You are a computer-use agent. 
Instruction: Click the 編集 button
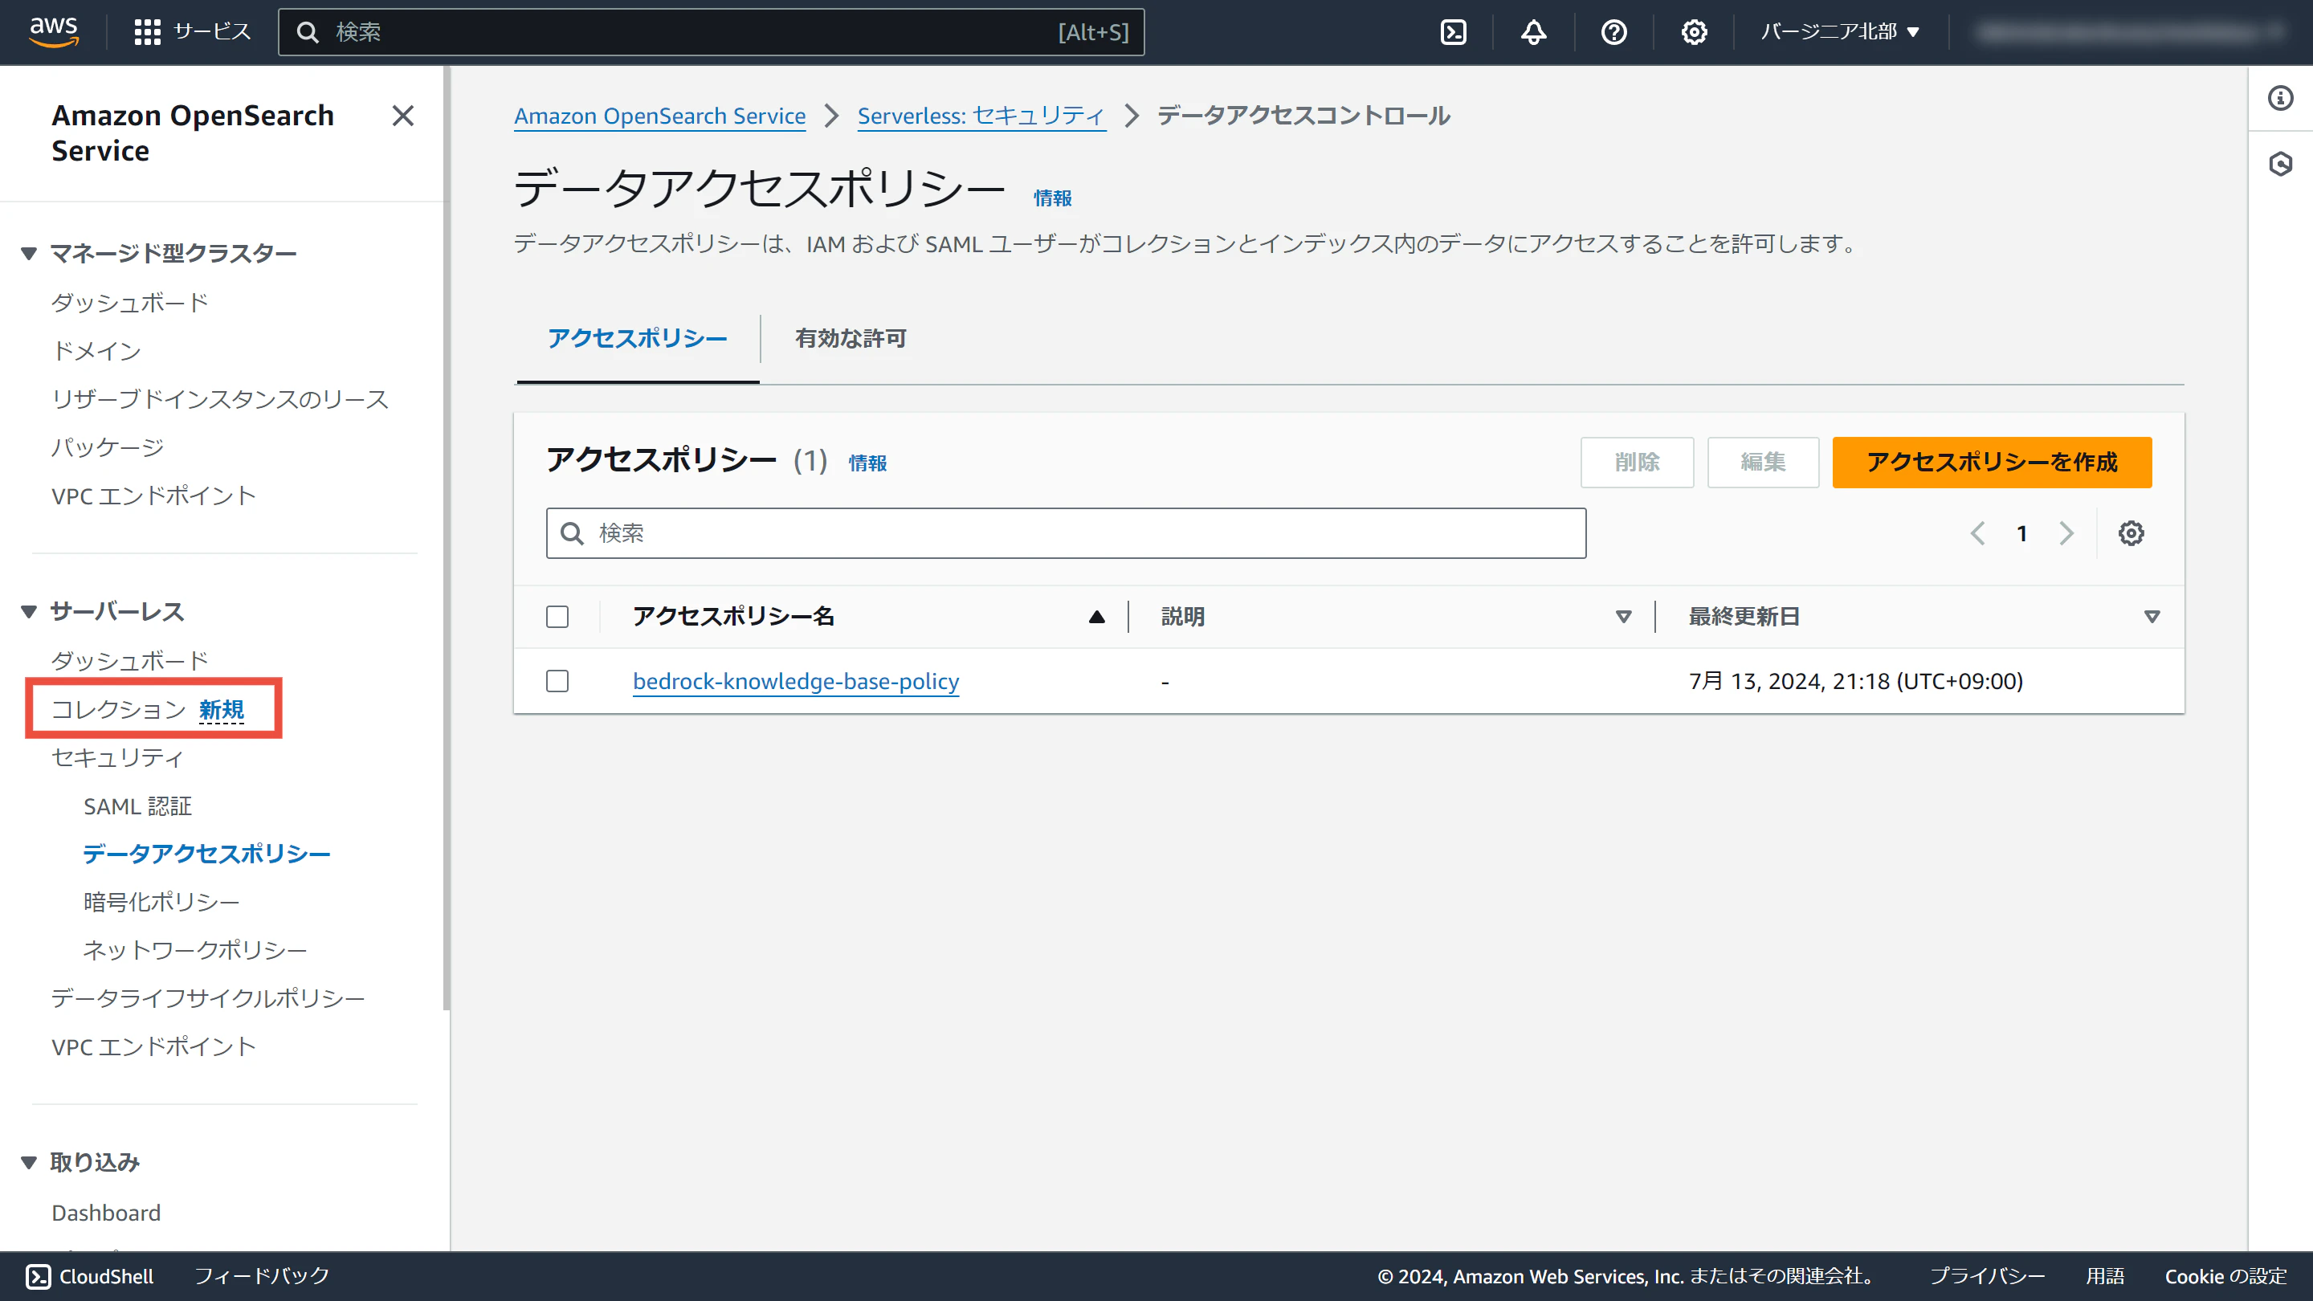(x=1763, y=463)
